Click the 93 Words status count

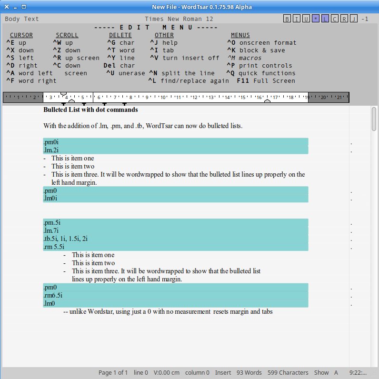click(249, 373)
